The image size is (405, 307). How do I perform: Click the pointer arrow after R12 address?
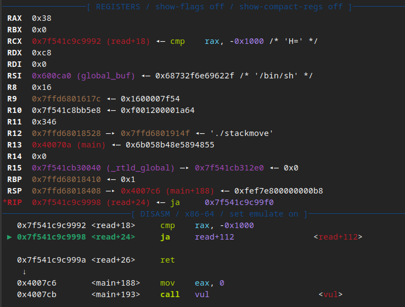point(110,134)
